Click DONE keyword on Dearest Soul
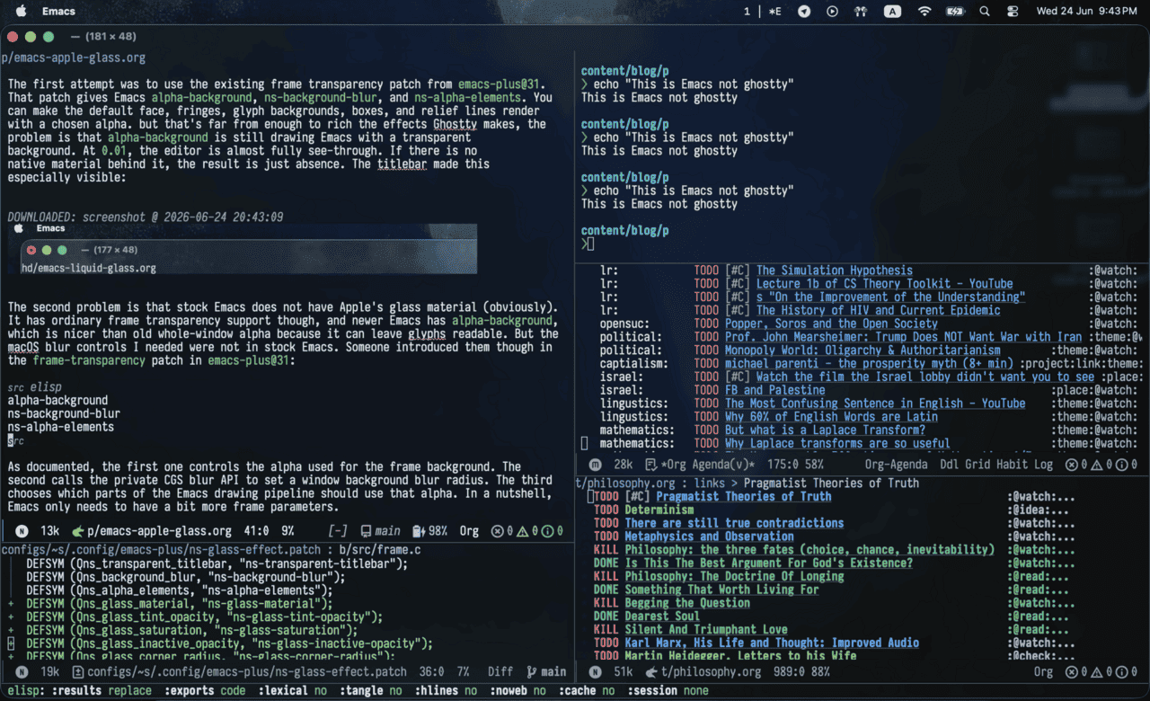The width and height of the screenshot is (1150, 701). 606,617
